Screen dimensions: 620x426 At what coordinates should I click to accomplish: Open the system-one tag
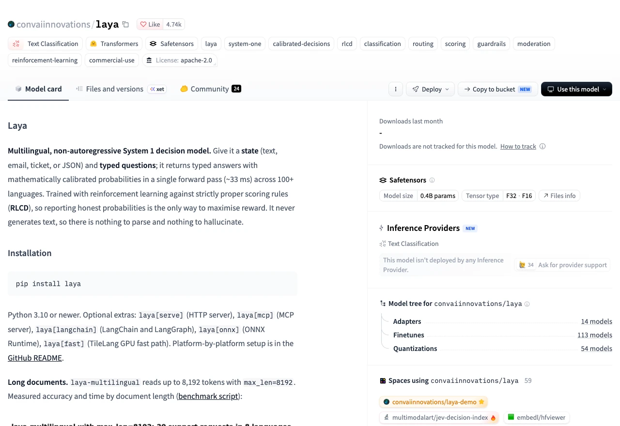pos(245,44)
